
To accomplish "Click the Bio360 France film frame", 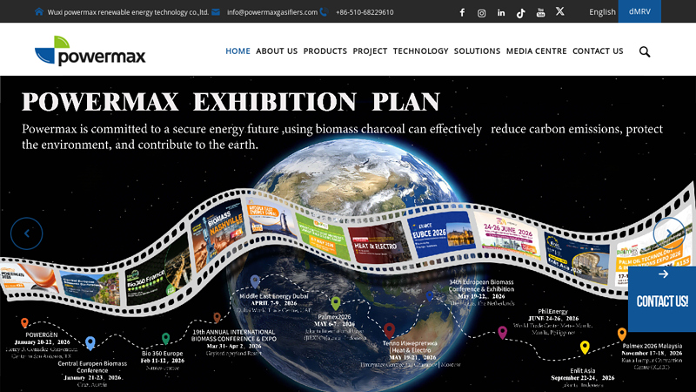I will point(158,271).
